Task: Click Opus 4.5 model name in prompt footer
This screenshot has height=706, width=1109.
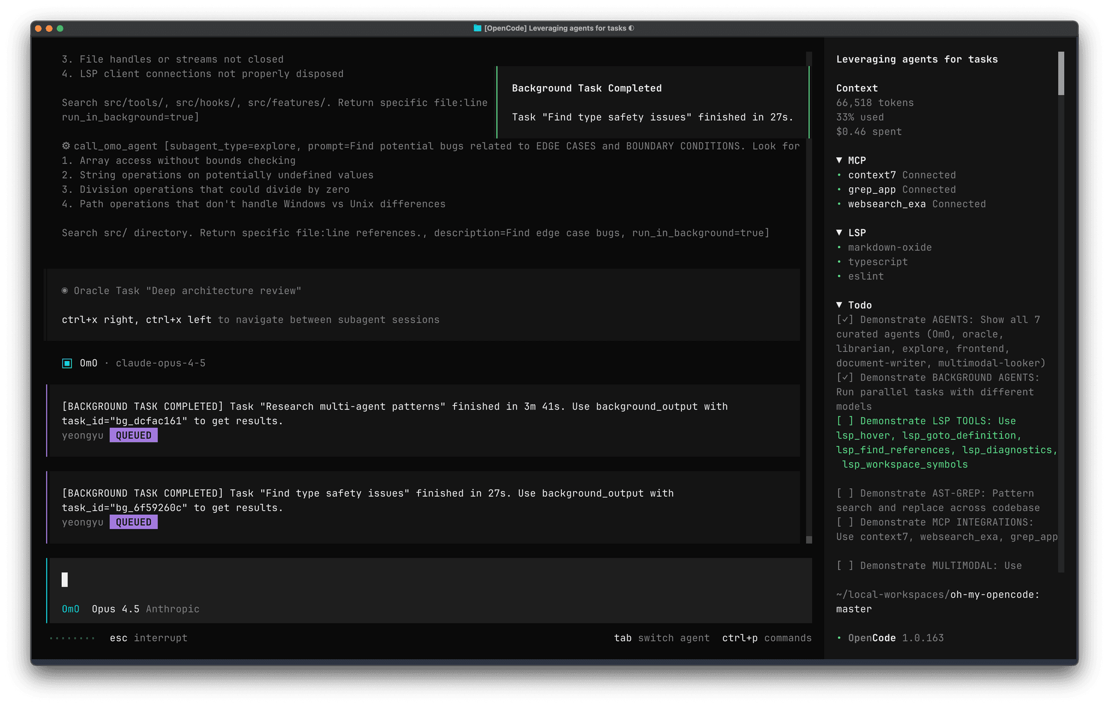Action: coord(116,609)
